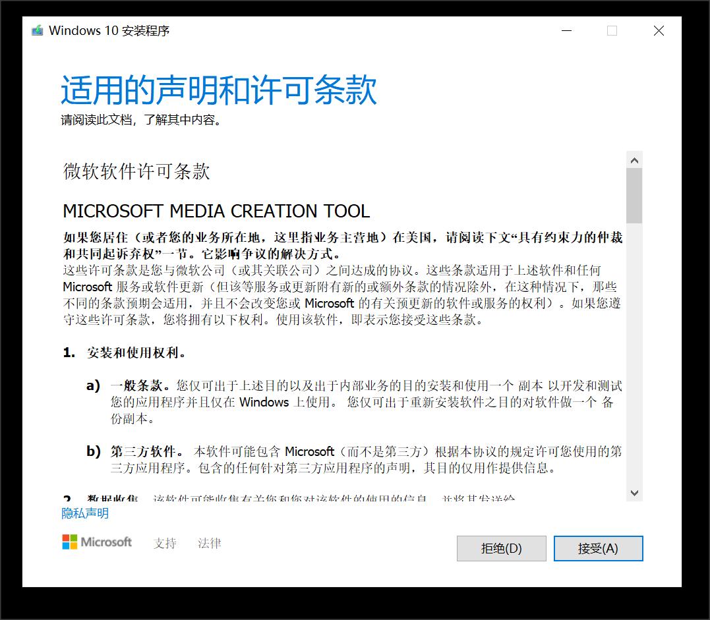The width and height of the screenshot is (710, 620).
Task: Click the 拒绝(D) decline button
Action: pos(501,548)
